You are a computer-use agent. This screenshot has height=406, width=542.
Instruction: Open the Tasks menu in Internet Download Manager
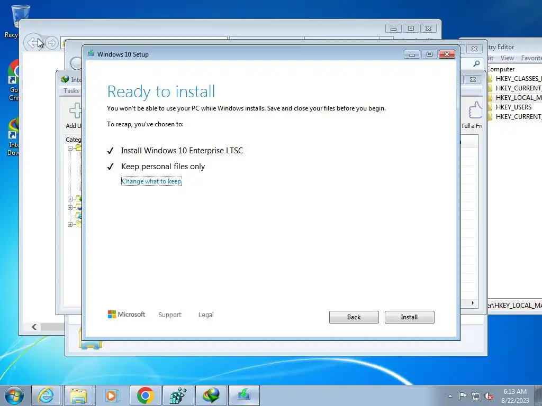(x=71, y=91)
